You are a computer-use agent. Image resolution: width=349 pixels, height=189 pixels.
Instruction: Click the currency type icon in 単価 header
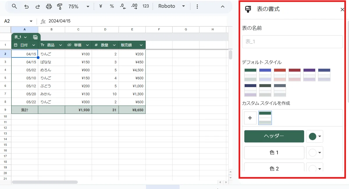[x=69, y=45]
